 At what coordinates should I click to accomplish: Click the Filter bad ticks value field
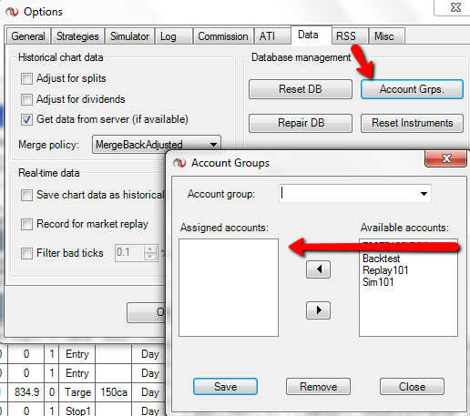[x=129, y=253]
